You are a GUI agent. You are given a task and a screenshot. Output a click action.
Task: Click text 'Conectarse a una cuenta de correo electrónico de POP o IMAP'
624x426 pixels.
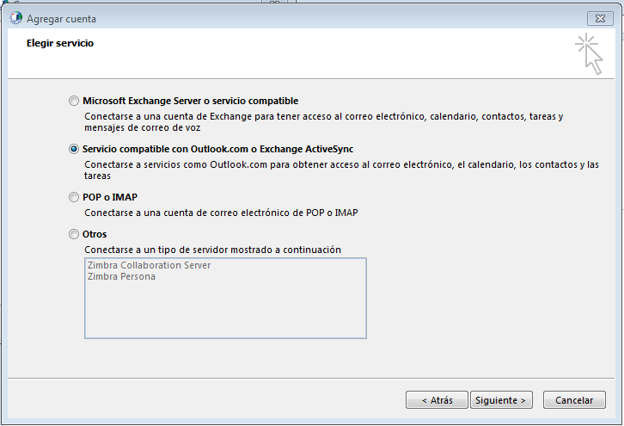coord(221,213)
